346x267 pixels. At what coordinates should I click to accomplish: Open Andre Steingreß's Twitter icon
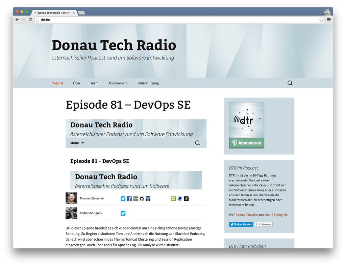pyautogui.click(x=123, y=213)
